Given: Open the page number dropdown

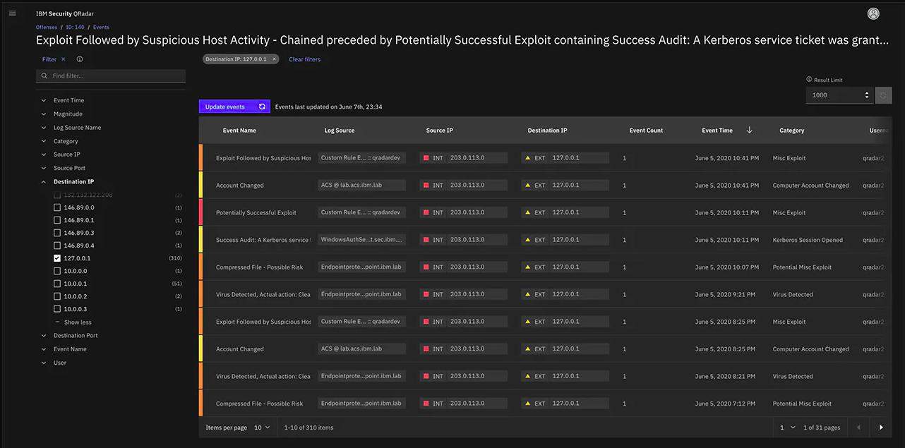Looking at the screenshot, I should [x=787, y=428].
